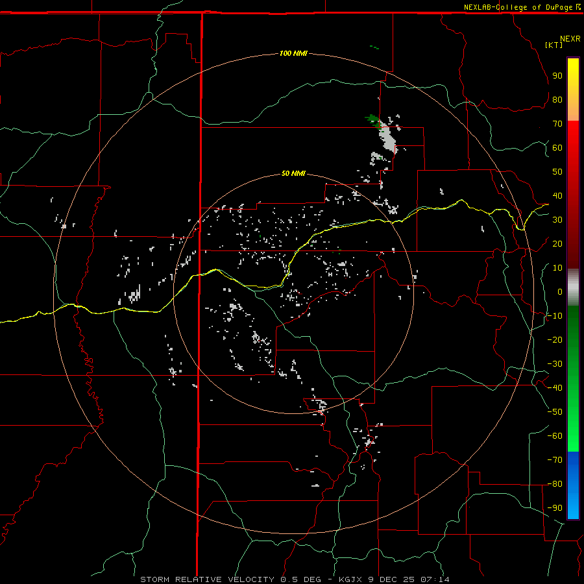Viewport: 584px width, 584px height.
Task: Click the green inbound velocity echo near top ring
Action: (x=373, y=121)
